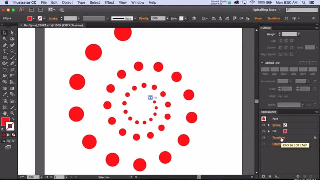Open graphic Style dropdown arrow
The height and width of the screenshot is (180, 320).
pos(185,19)
